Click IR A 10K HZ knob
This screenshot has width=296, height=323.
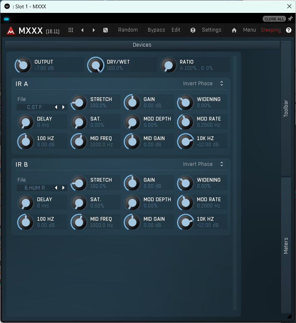[185, 141]
